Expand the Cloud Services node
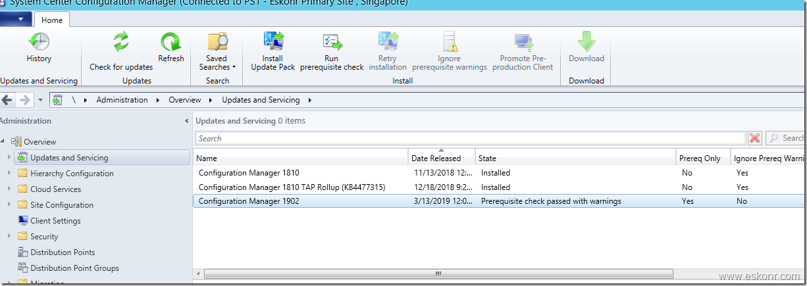The height and width of the screenshot is (286, 807). point(9,189)
